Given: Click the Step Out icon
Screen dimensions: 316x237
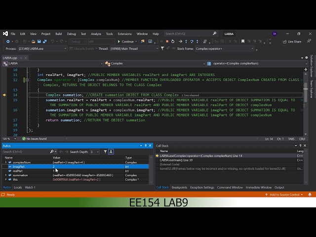Looking at the screenshot, I should click(197, 41).
